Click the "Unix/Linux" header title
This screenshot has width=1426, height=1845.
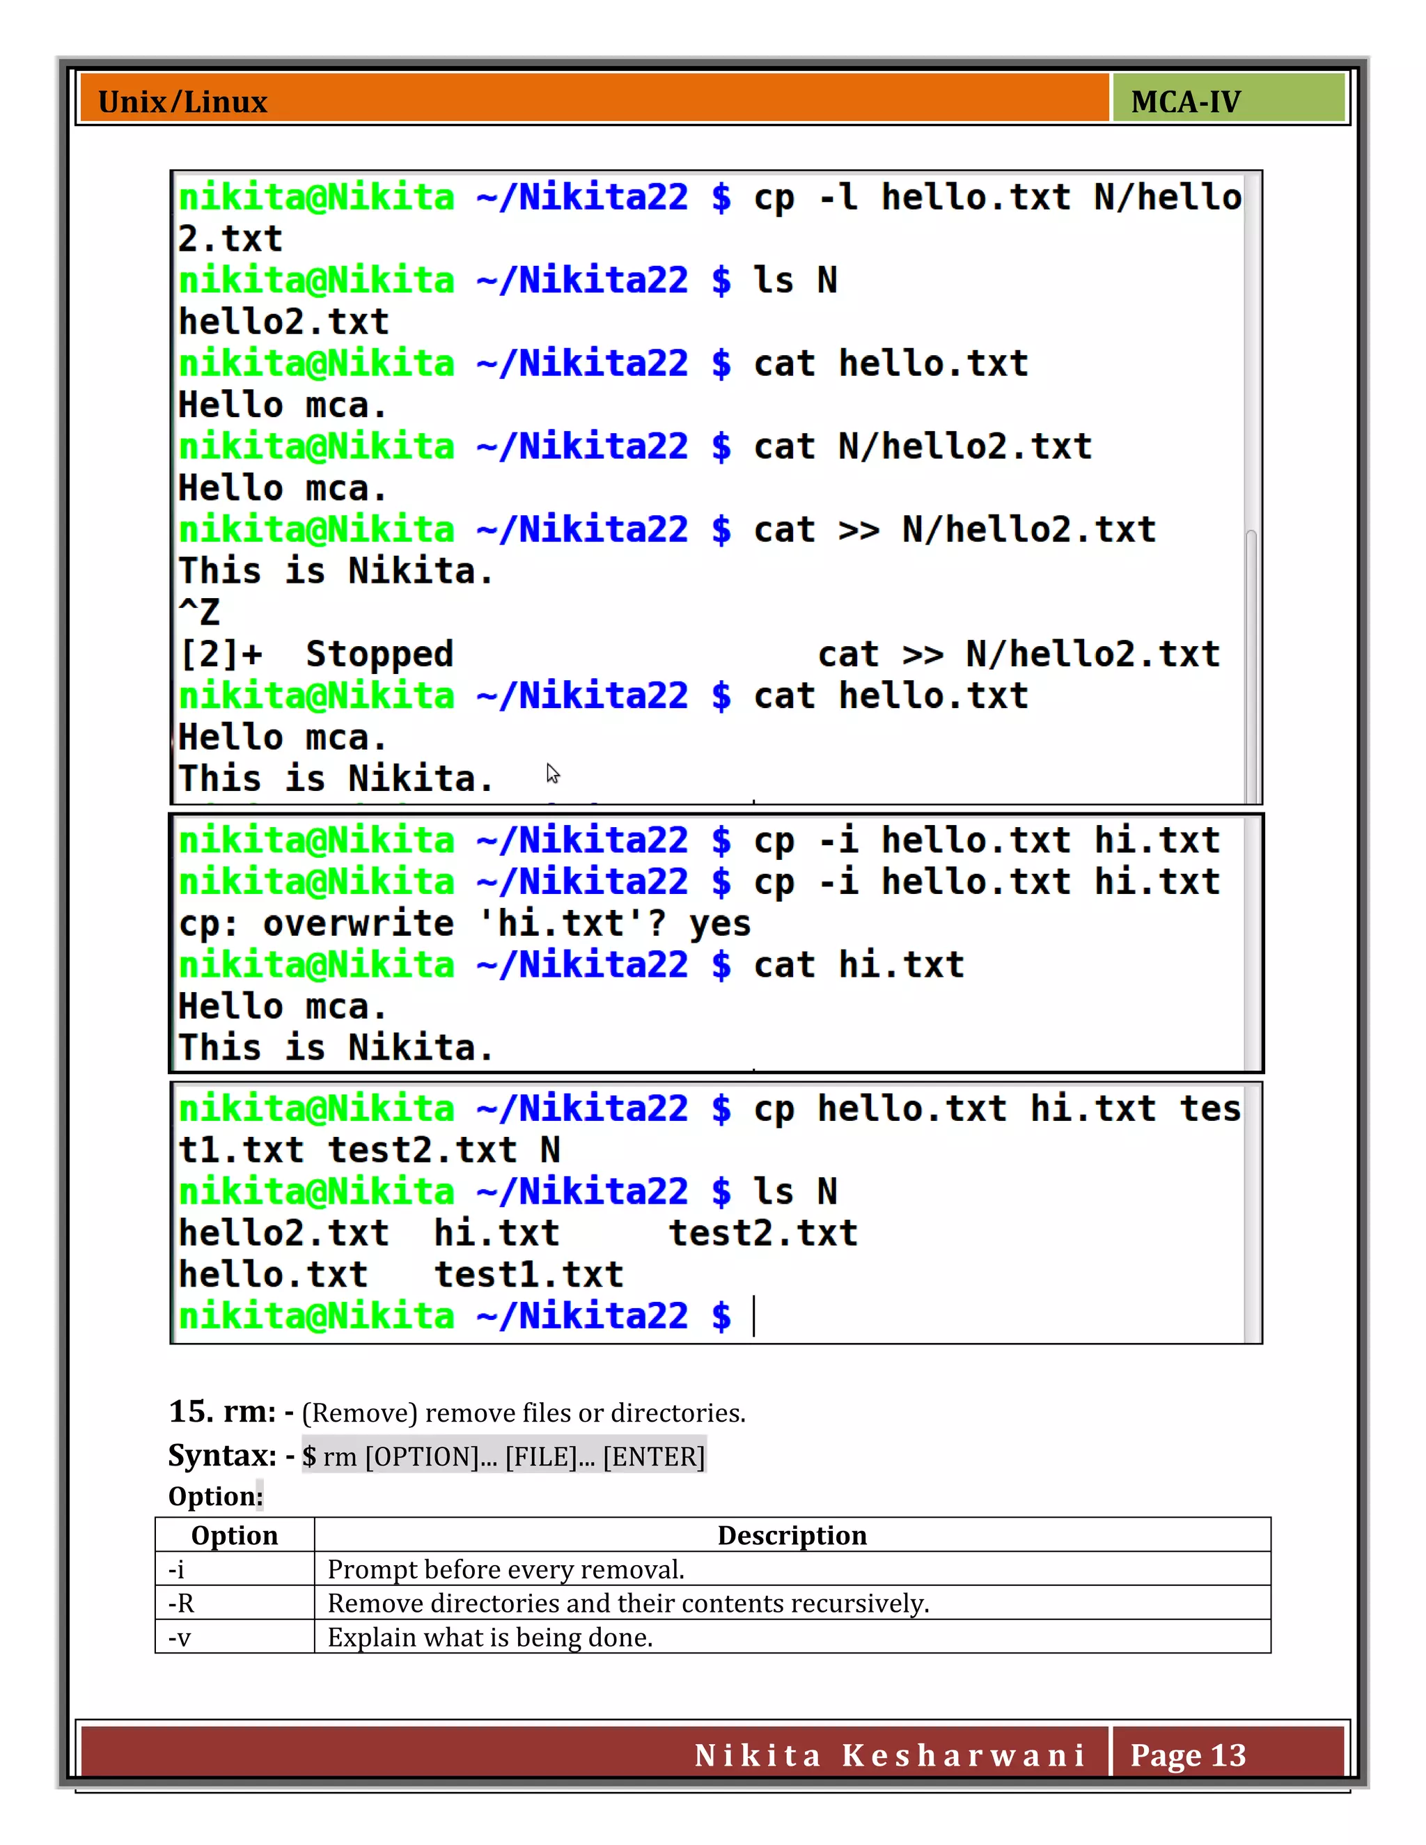(x=182, y=102)
